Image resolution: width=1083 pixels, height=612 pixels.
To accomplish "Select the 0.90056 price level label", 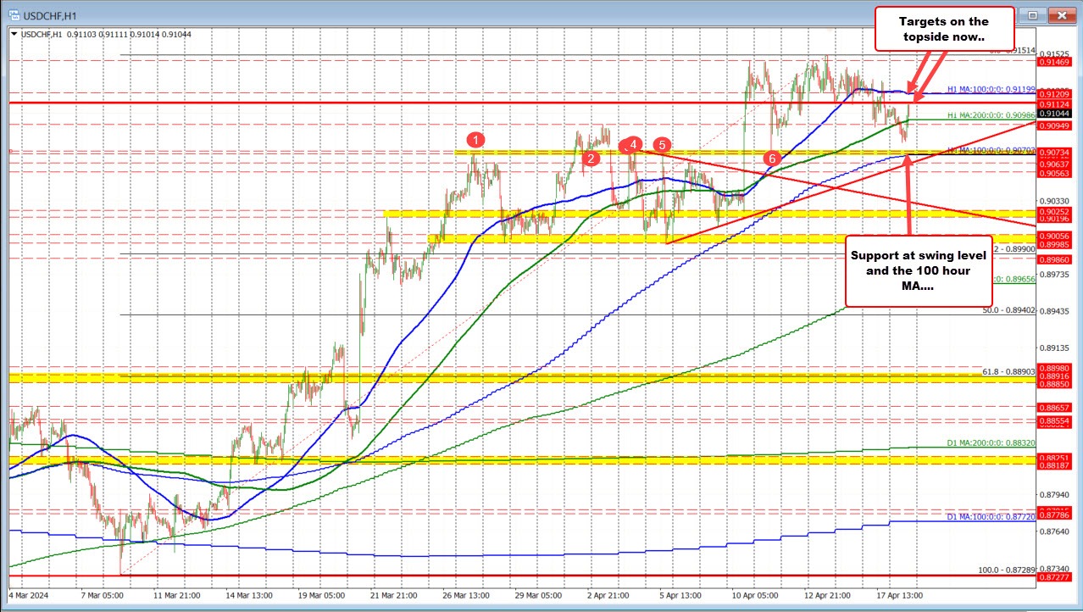I will (1052, 235).
